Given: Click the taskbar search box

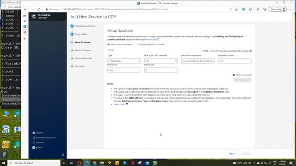Looking at the screenshot, I should [34, 163].
